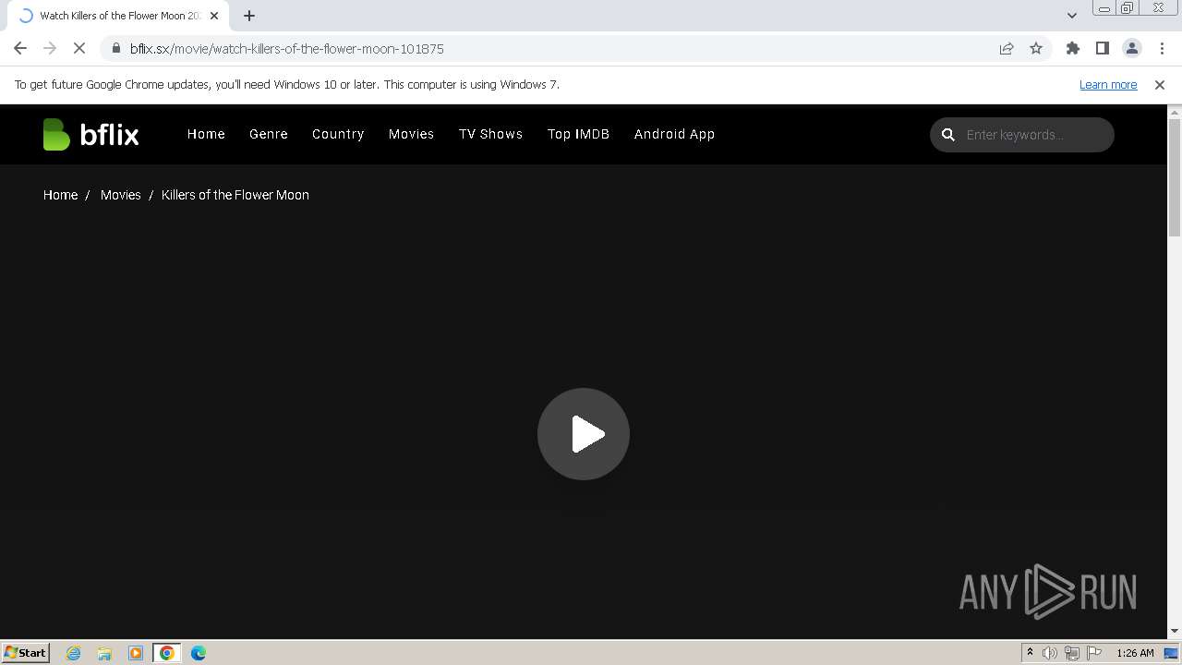Open the Action Center flag icon
The width and height of the screenshot is (1182, 665).
[1094, 653]
